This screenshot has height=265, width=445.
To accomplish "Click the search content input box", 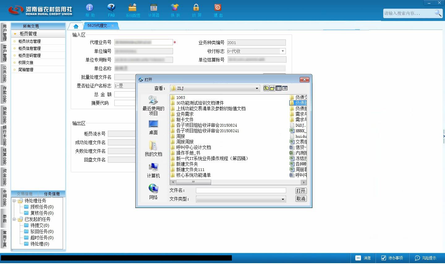I will 408,13.
